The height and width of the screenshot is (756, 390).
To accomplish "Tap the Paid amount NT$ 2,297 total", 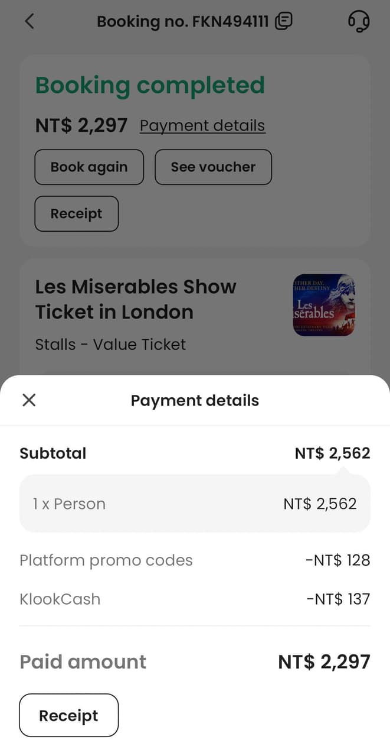I will coord(324,661).
